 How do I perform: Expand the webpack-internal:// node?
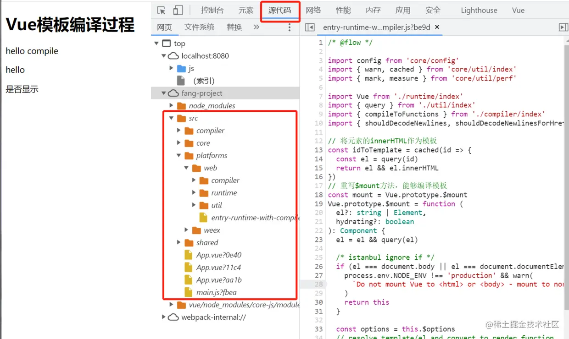(x=164, y=317)
